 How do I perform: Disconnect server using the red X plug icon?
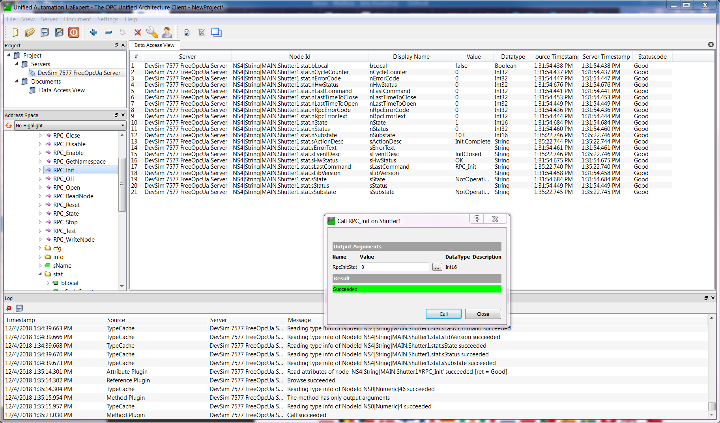pyautogui.click(x=137, y=32)
